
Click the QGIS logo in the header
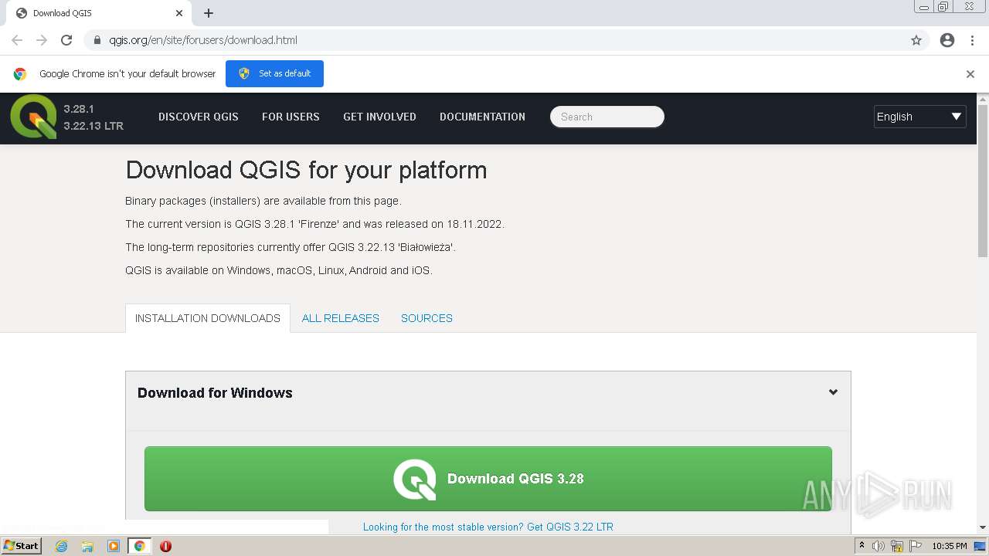pyautogui.click(x=34, y=117)
